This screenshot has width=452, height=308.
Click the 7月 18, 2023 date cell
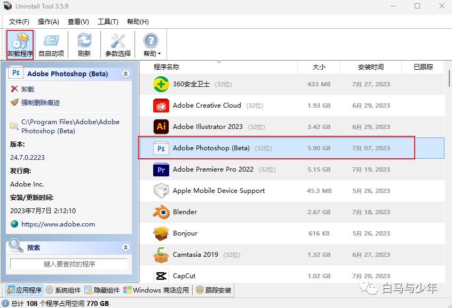[x=371, y=212]
